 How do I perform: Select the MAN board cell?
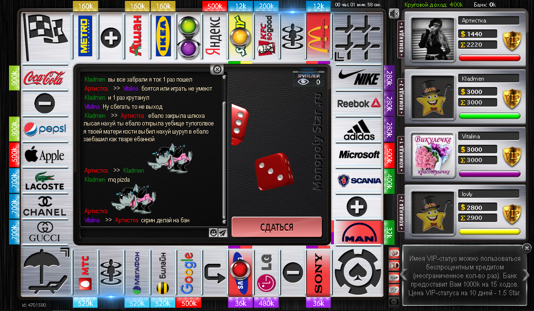coord(359,232)
